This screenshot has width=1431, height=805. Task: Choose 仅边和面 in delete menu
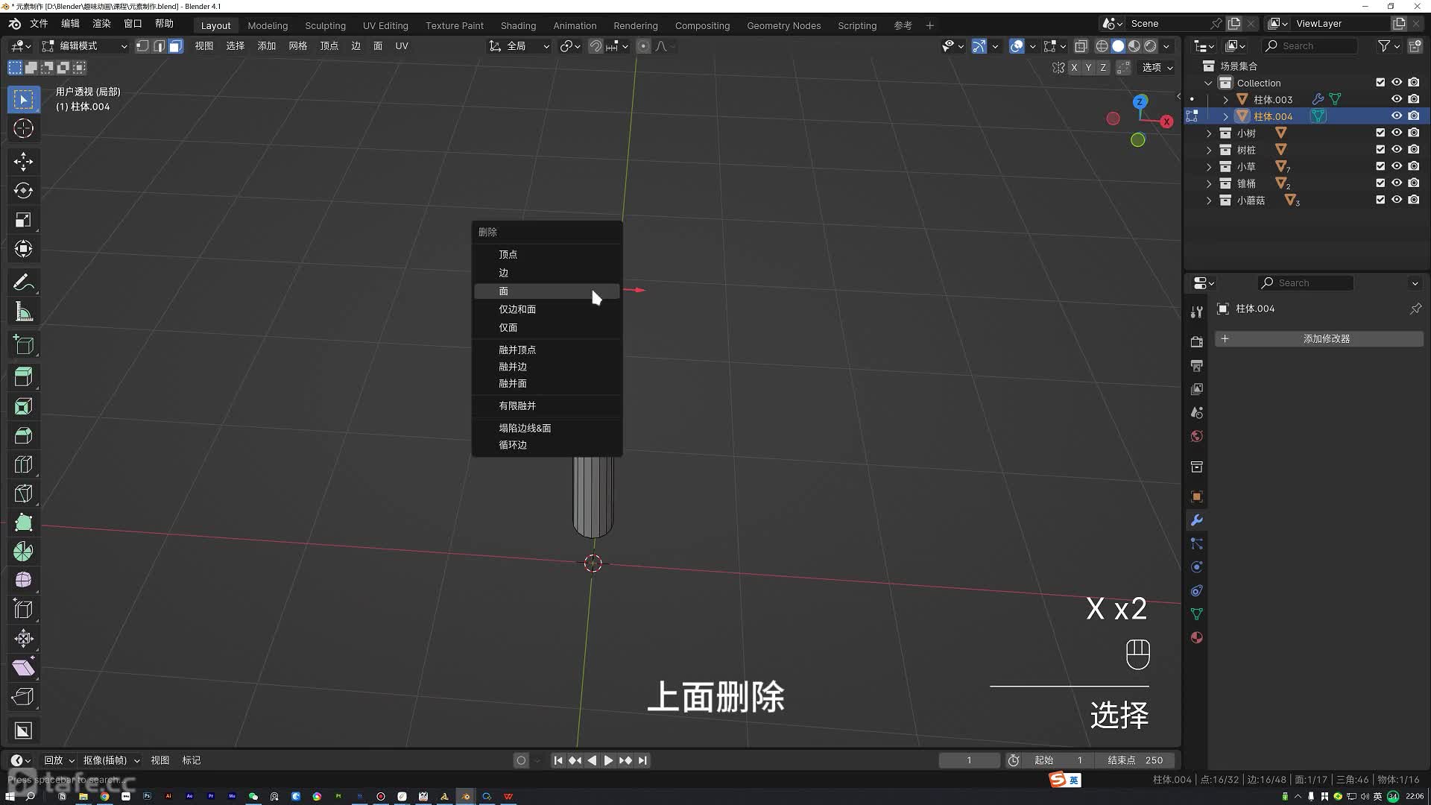(547, 309)
